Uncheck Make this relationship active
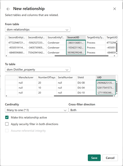 7,118
